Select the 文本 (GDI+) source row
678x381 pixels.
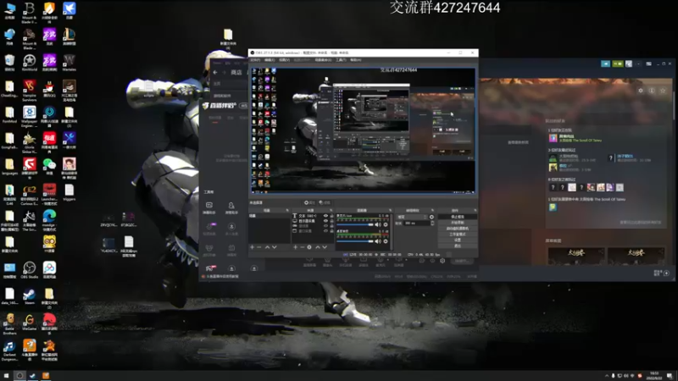[x=313, y=216]
